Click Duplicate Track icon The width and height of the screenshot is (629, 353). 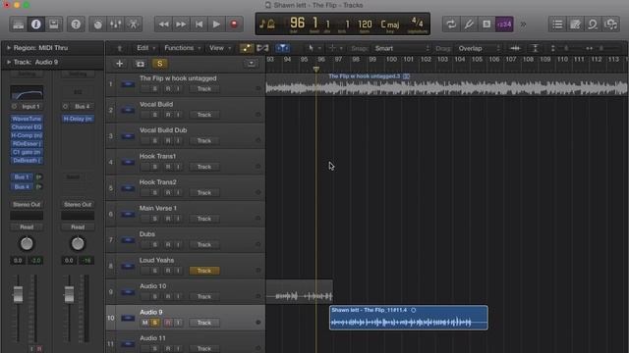point(140,64)
